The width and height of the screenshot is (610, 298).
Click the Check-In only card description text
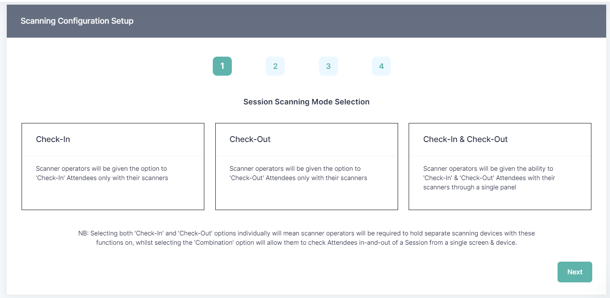(102, 173)
